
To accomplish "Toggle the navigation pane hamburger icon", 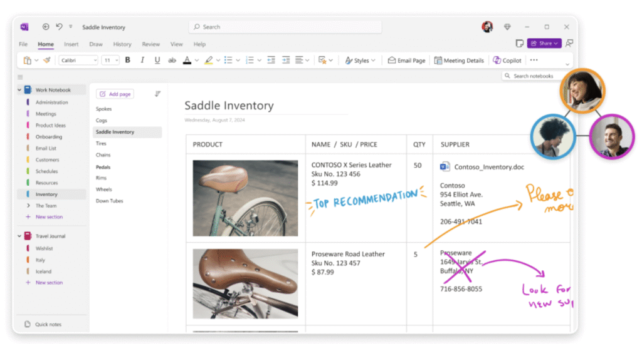I will [20, 77].
